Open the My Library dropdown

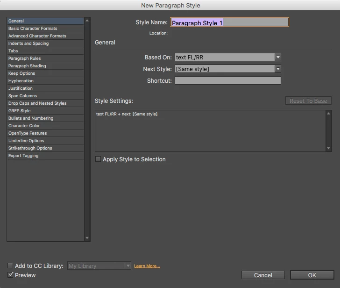(99, 266)
